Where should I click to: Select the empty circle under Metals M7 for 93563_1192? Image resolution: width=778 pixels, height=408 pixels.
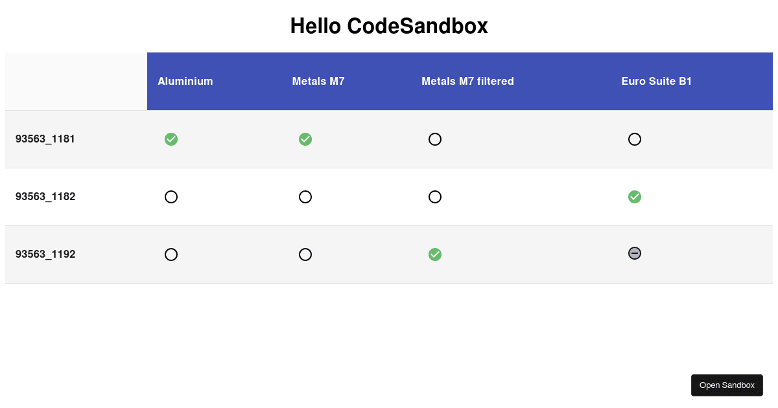pyautogui.click(x=305, y=255)
